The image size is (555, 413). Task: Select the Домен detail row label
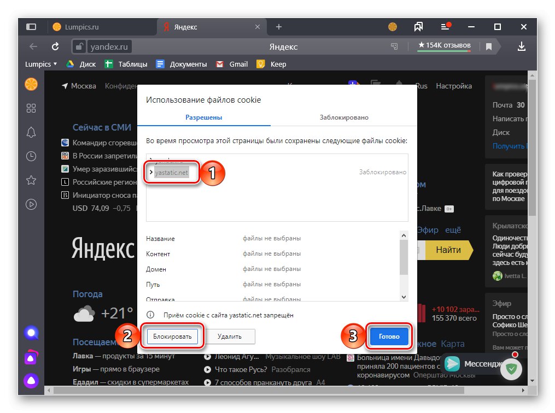156,269
